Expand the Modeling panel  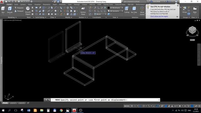(x=12, y=17)
